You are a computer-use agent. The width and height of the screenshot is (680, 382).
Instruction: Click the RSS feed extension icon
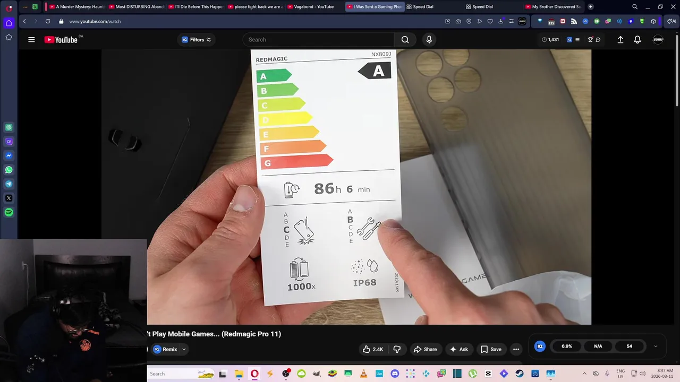point(574,21)
